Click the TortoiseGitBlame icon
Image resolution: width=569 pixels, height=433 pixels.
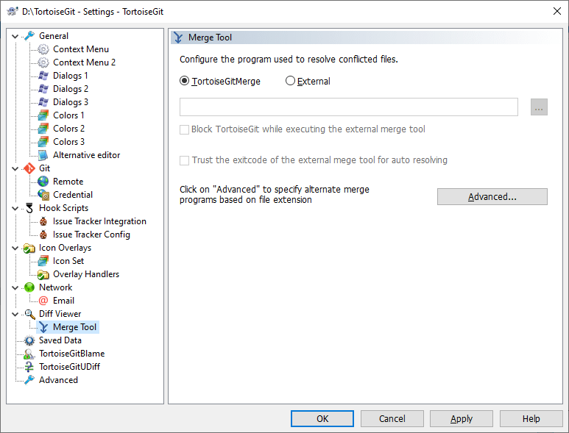click(x=29, y=354)
